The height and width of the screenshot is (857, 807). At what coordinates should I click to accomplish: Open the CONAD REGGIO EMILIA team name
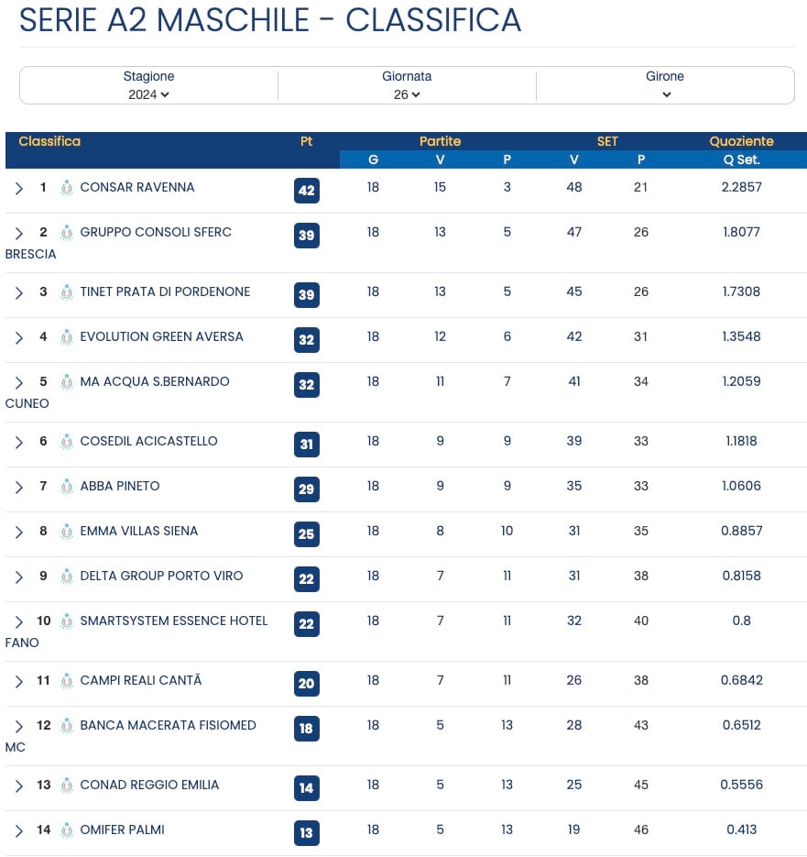(x=149, y=785)
